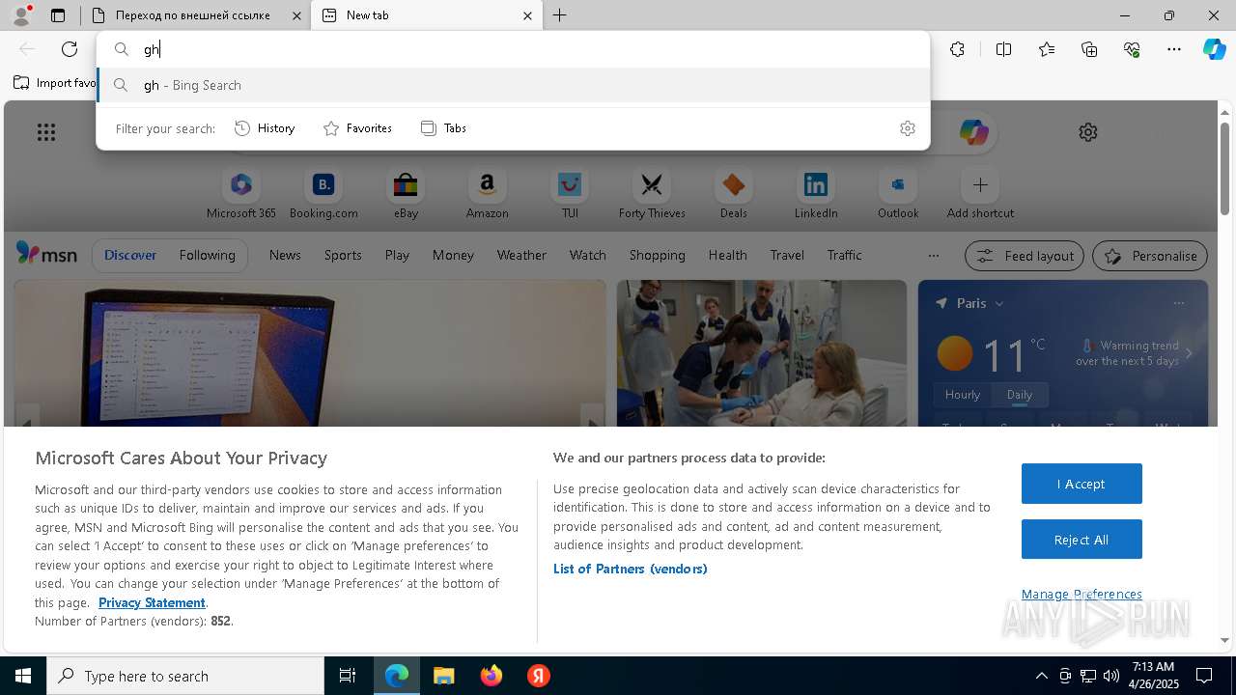Open Split screen icon
Viewport: 1236px width, 695px height.
point(1003,49)
